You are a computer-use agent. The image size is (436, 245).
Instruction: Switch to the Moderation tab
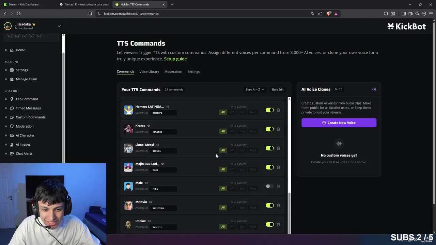pyautogui.click(x=173, y=72)
